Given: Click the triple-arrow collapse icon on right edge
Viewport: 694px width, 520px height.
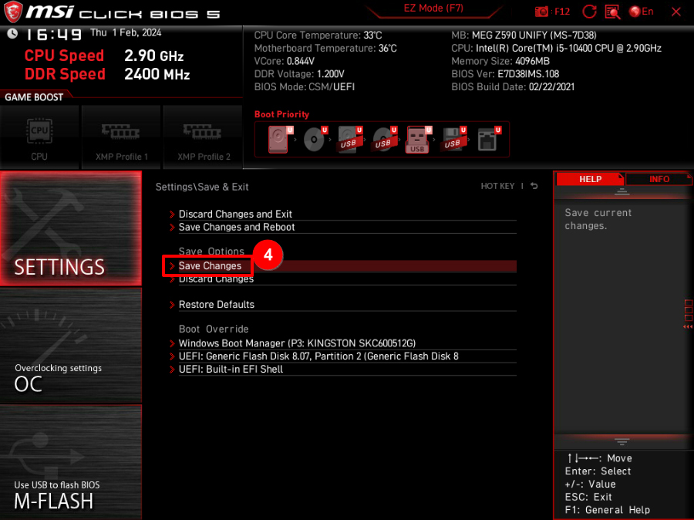Looking at the screenshot, I should 688,327.
